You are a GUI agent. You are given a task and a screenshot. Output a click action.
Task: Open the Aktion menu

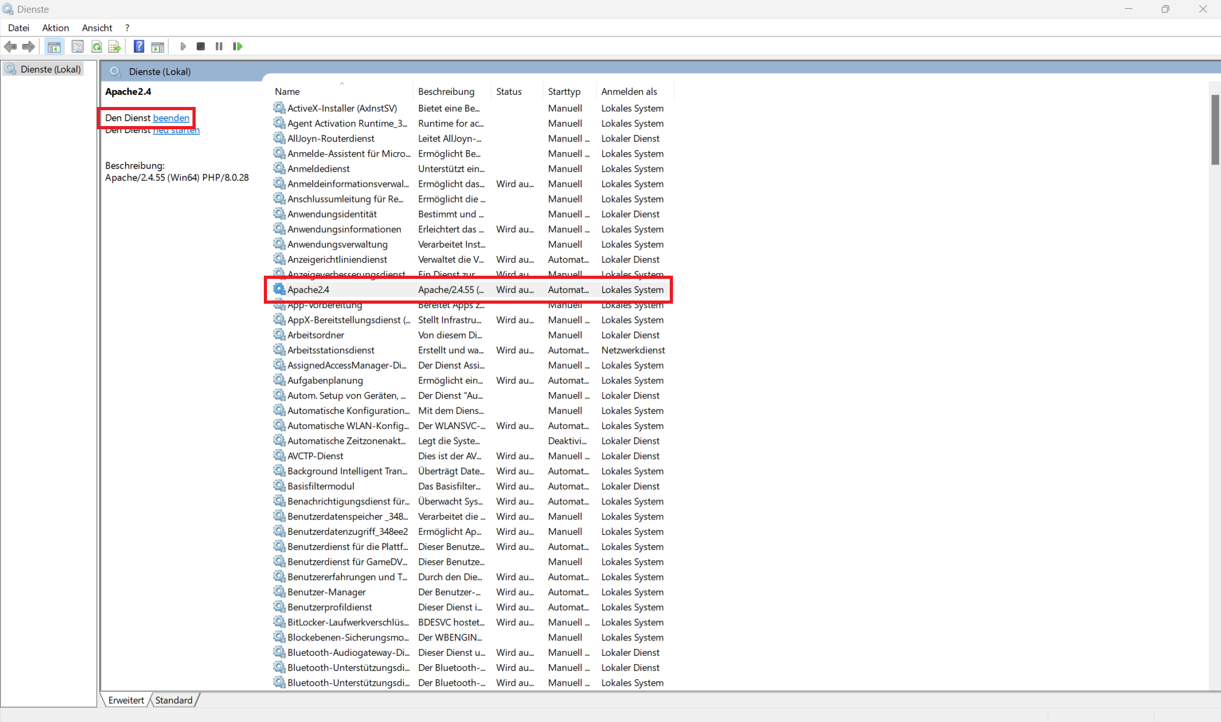point(55,28)
